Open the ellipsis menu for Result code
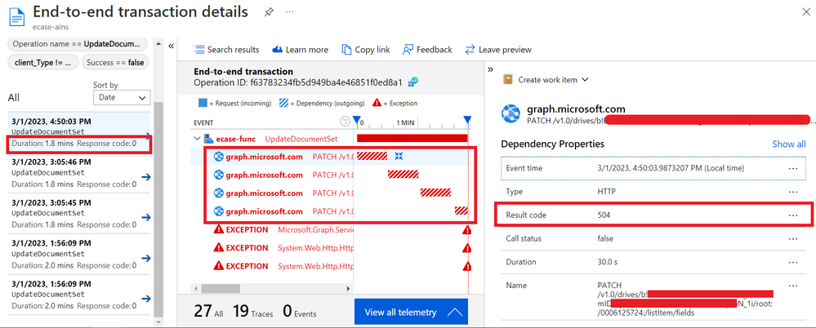Viewport: 816px width, 328px height. coord(792,215)
